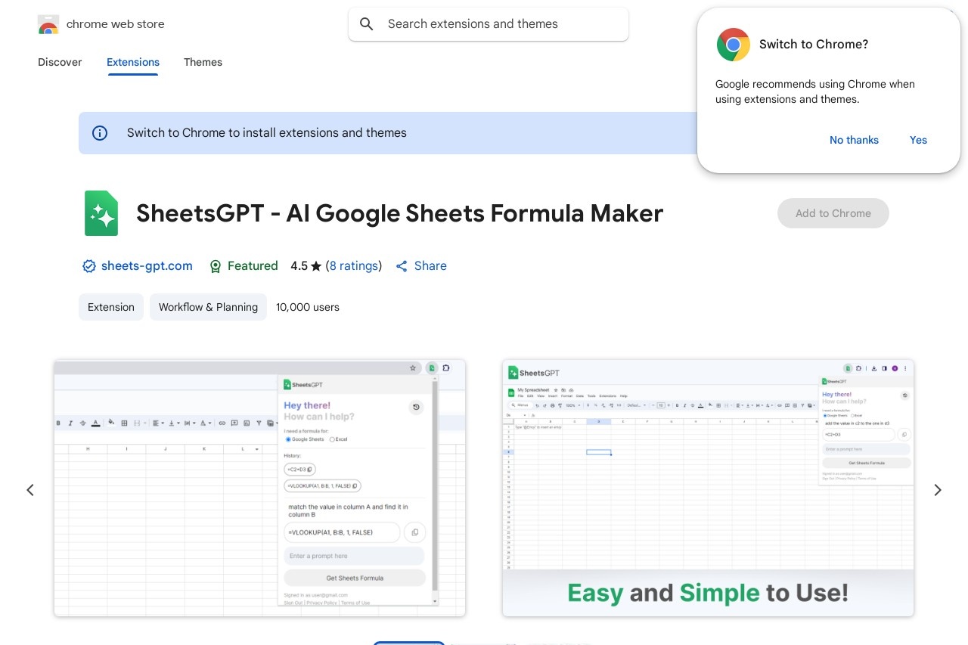
Task: Click the Switch to Chrome to install banner text
Action: 267,133
